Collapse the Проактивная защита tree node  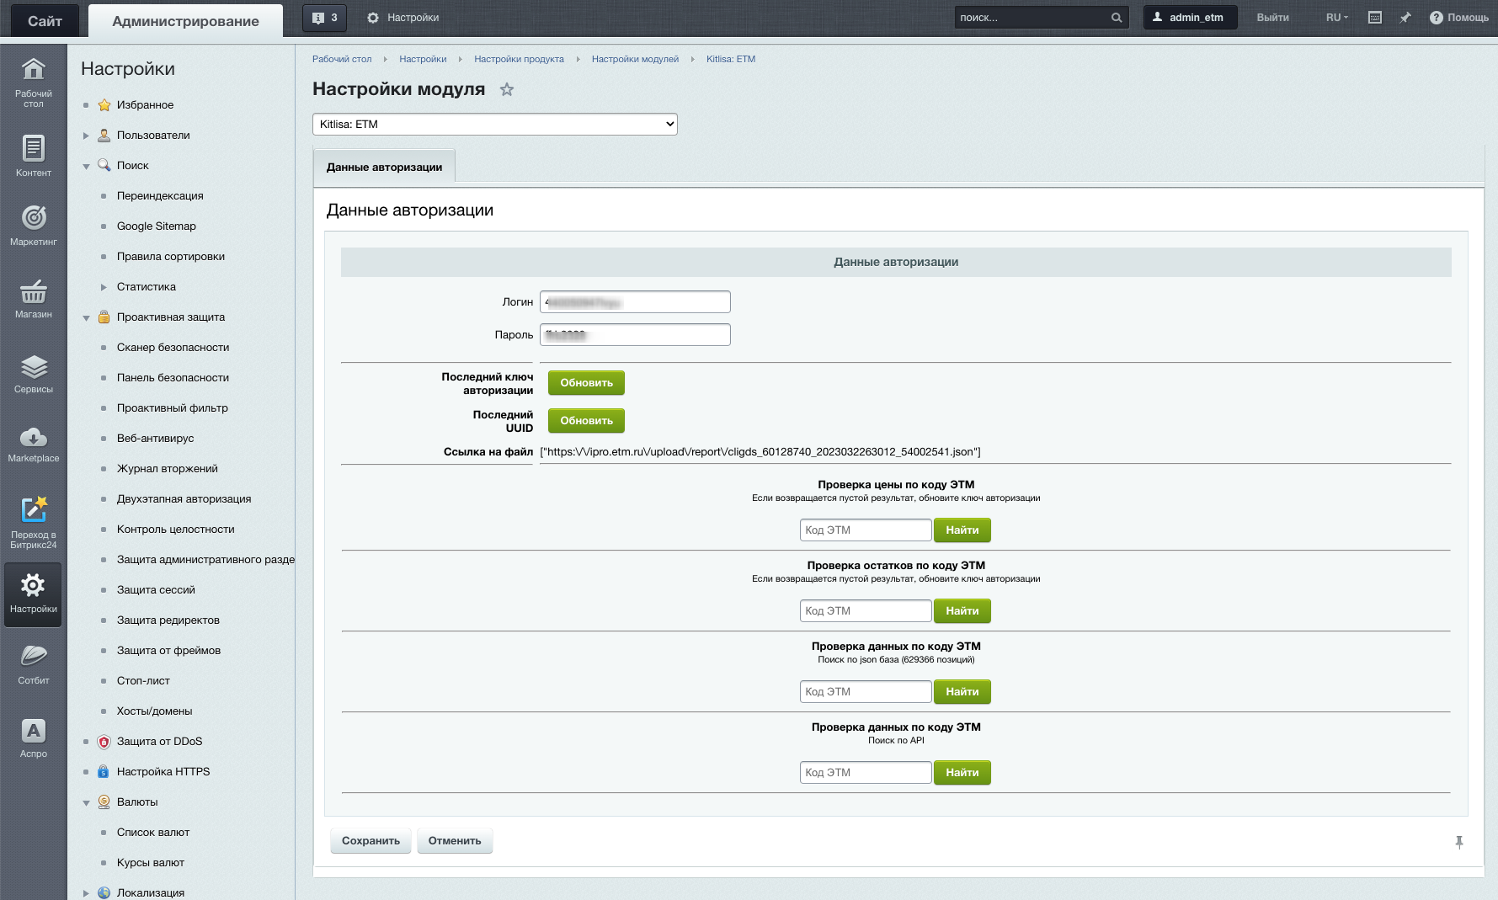(86, 317)
